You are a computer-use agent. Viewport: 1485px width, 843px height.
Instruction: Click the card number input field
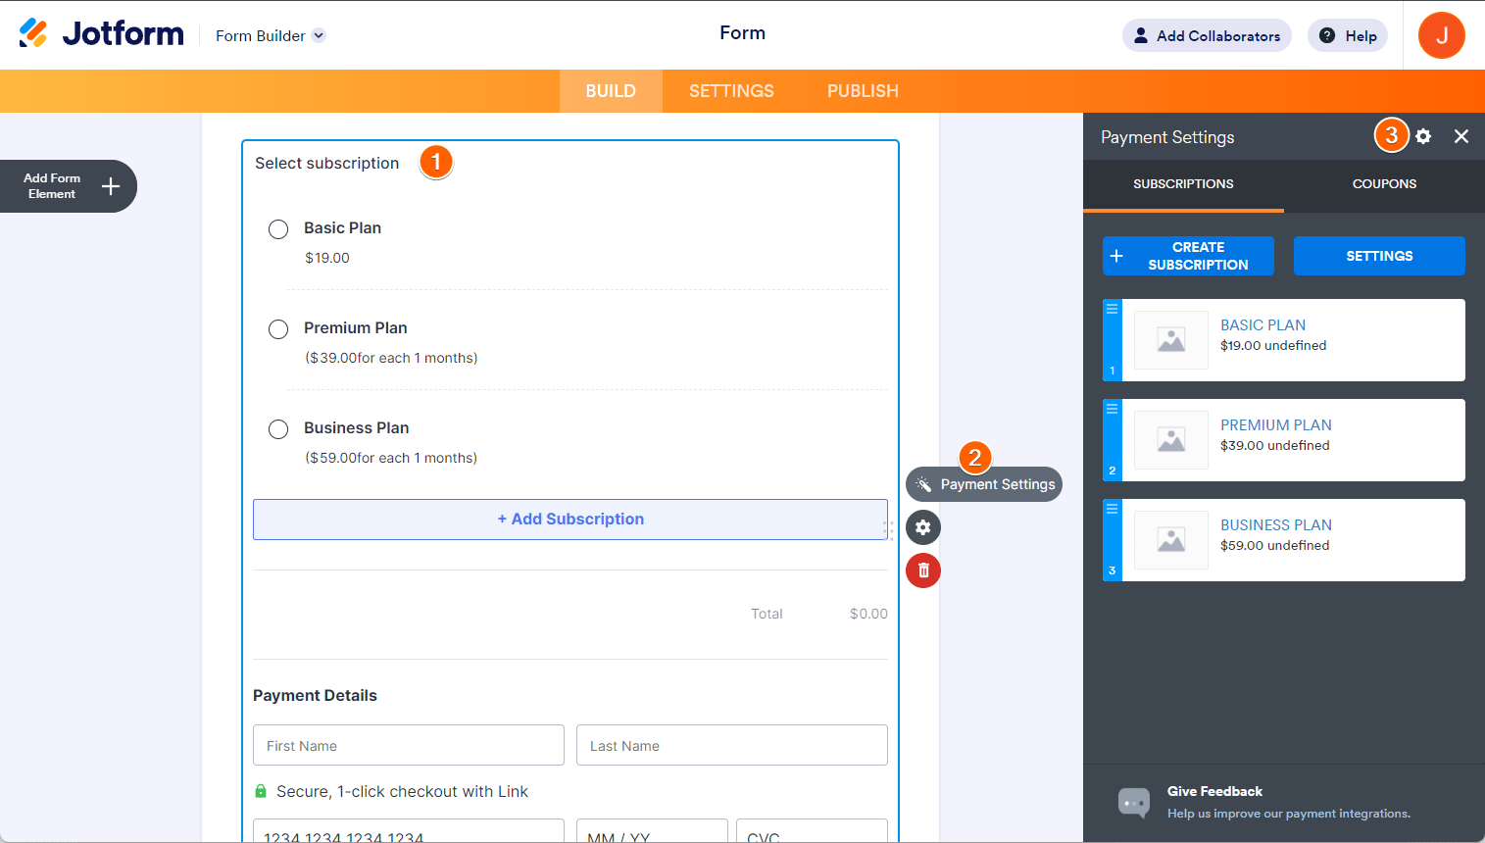tap(409, 831)
